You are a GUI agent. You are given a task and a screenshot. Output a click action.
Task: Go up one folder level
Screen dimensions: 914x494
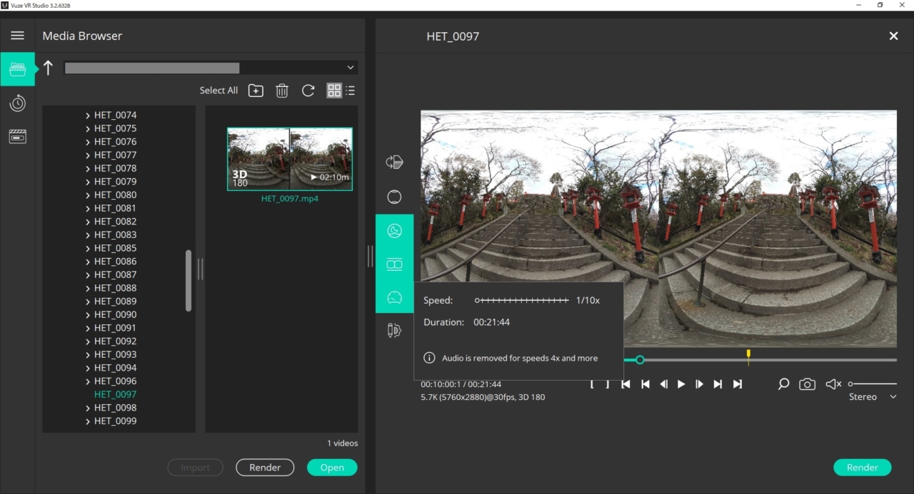pyautogui.click(x=48, y=68)
